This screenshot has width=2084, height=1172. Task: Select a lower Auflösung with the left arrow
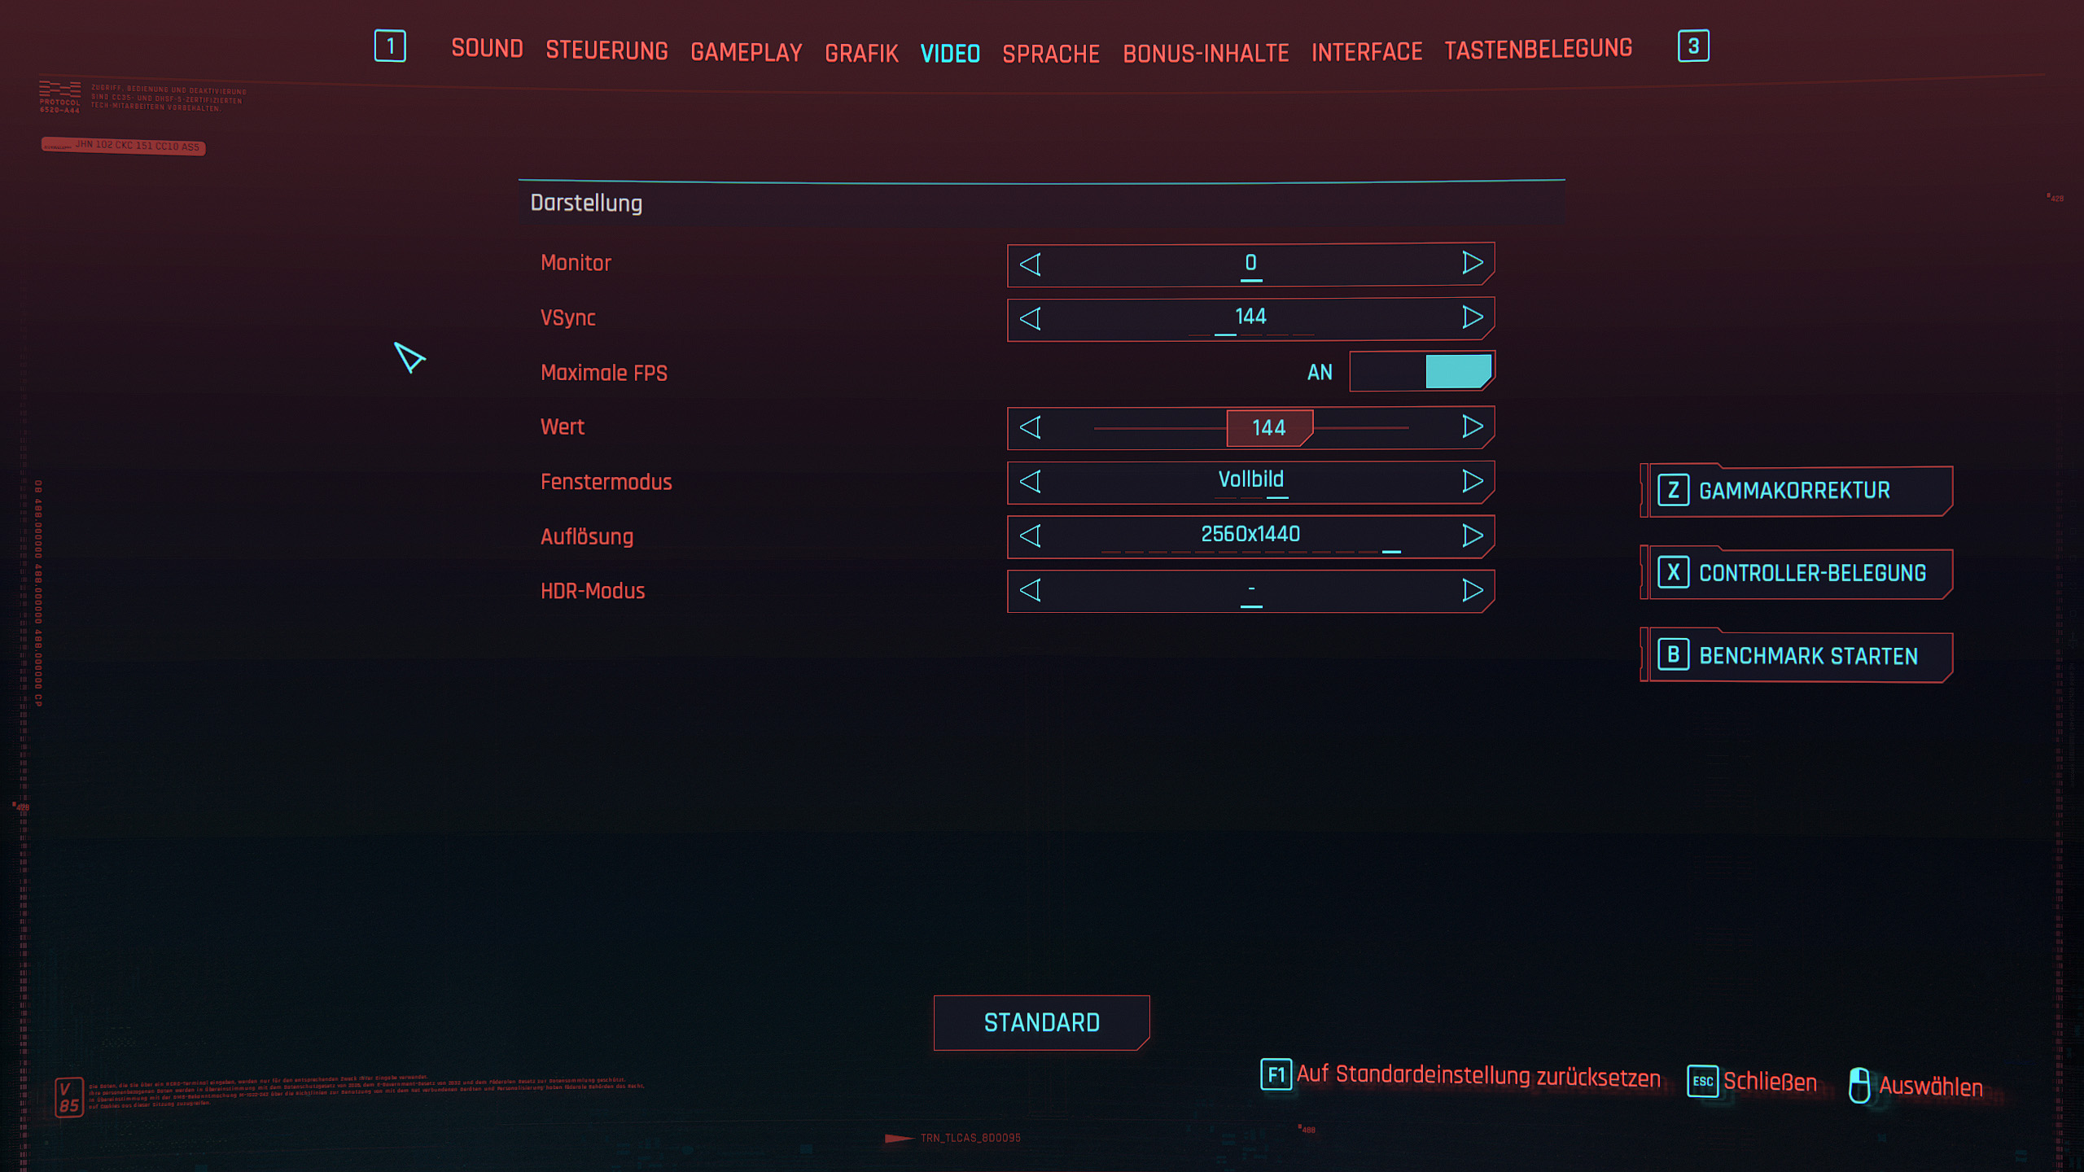(x=1031, y=536)
